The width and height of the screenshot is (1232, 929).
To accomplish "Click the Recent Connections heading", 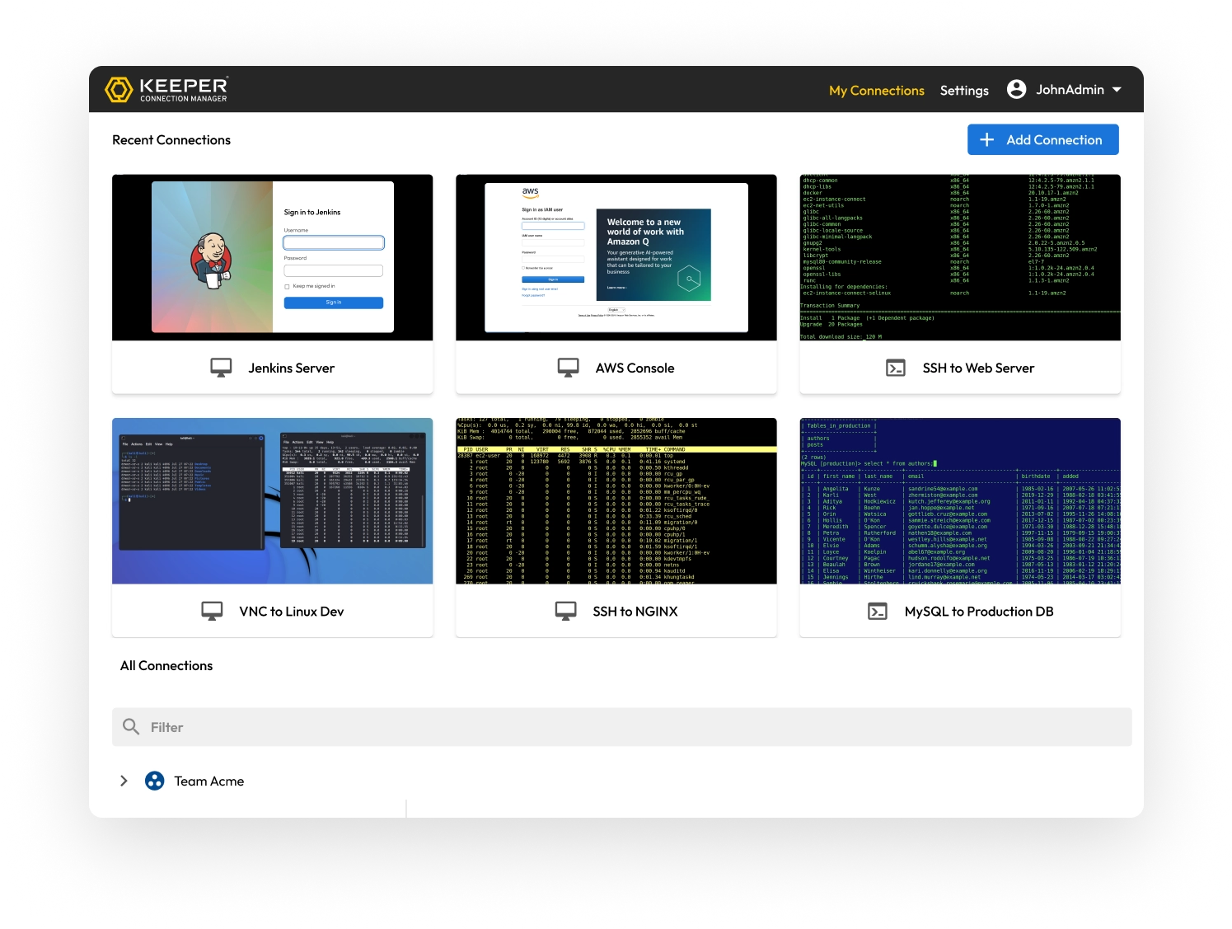I will (x=171, y=140).
